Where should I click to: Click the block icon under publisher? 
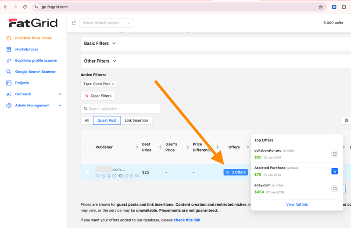[x=104, y=176]
